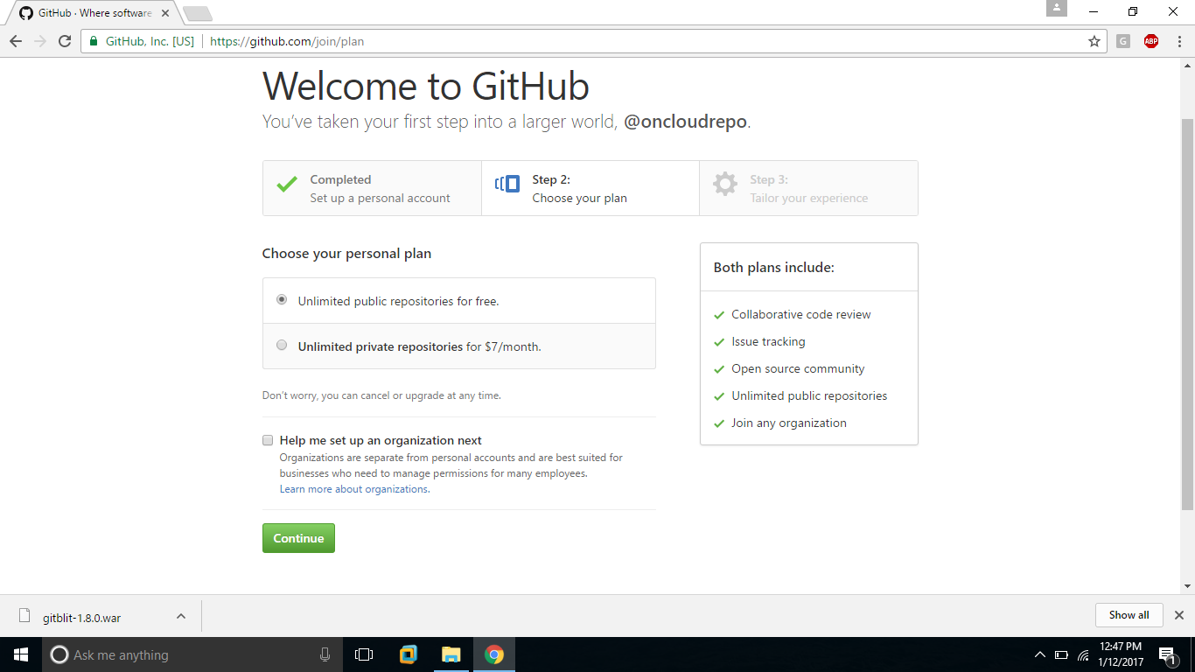Screen dimensions: 1195x672
Task: Click the Step 2 plan icon
Action: coord(507,184)
